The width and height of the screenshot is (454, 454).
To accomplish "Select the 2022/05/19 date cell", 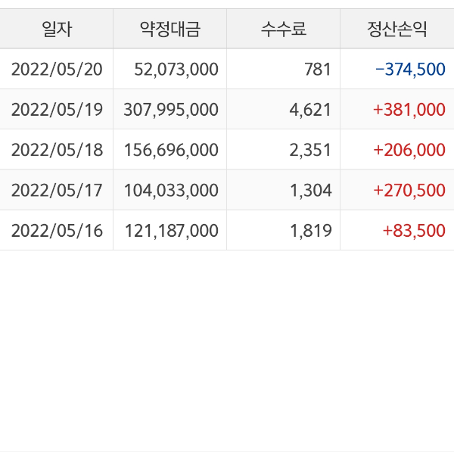I will click(57, 110).
